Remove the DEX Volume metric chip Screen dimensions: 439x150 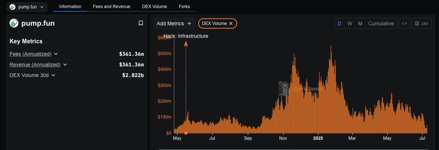(x=231, y=23)
